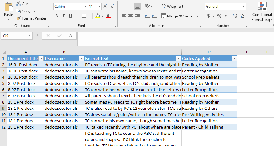Apply cell borders icon
This screenshot has height=146, width=274.
[x=84, y=16]
